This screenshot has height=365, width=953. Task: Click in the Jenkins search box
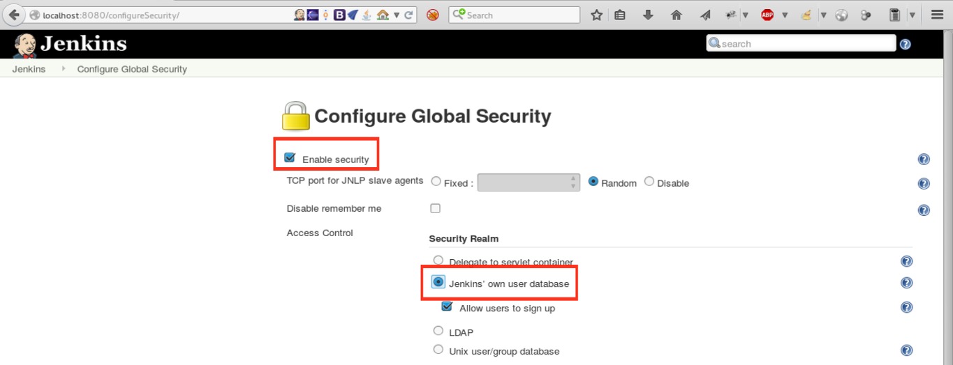tap(801, 43)
